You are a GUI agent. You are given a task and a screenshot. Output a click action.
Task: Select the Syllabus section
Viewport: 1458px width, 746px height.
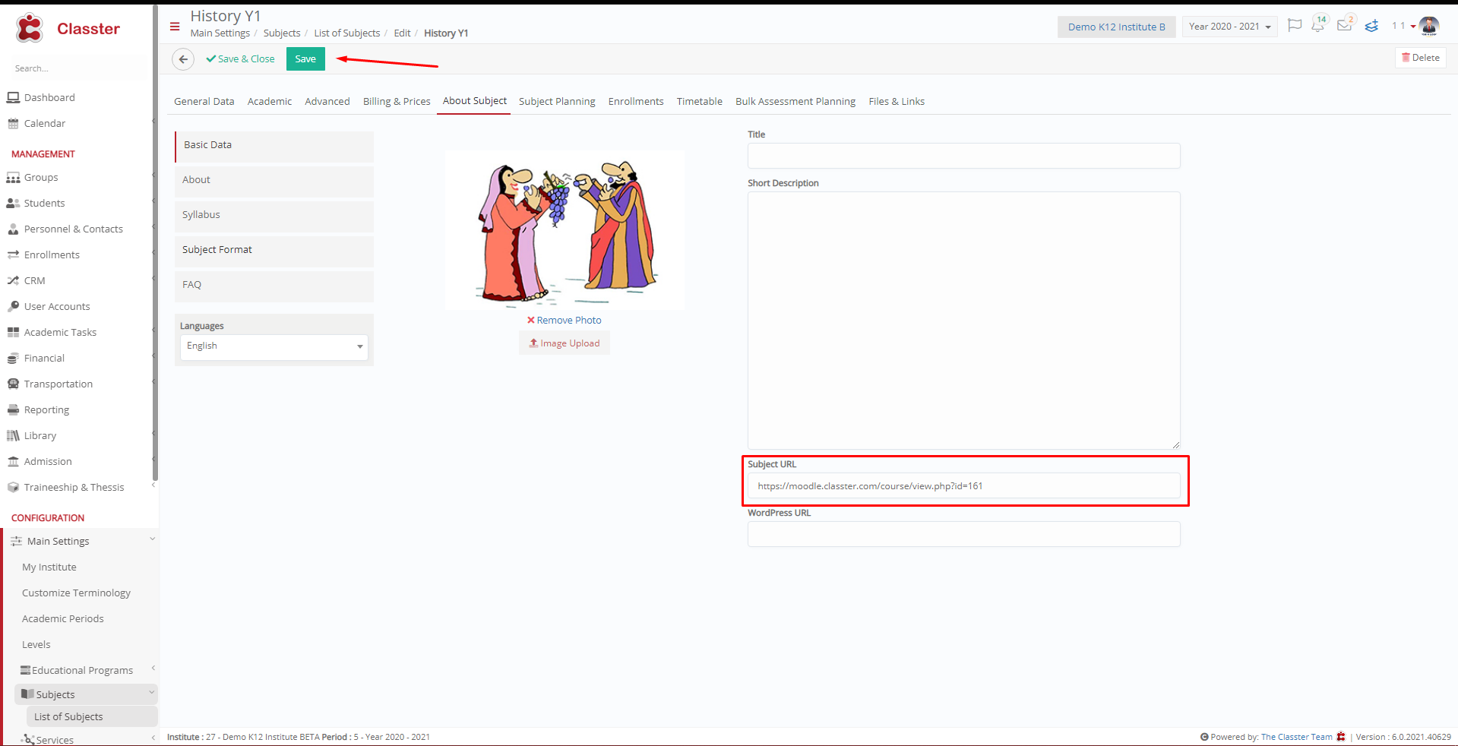click(x=274, y=215)
